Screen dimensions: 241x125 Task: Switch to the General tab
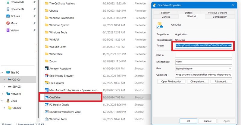click(x=166, y=17)
